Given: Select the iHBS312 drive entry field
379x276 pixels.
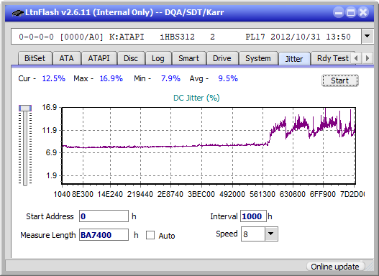Looking at the screenshot, I should (x=186, y=37).
